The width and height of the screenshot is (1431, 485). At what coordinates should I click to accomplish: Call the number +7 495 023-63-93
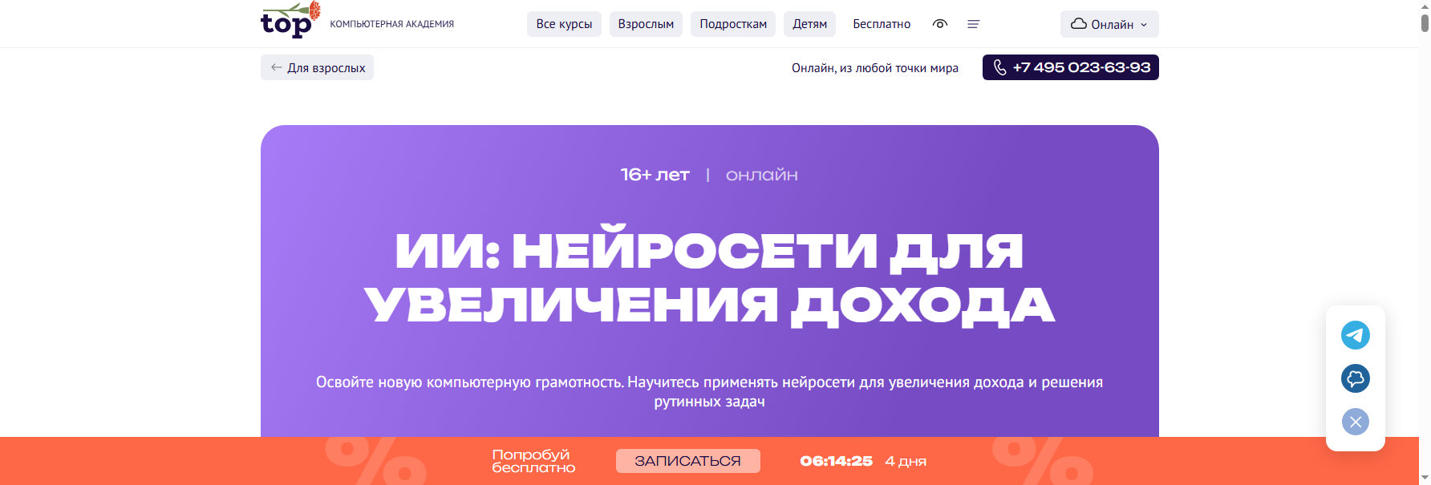tap(1071, 67)
